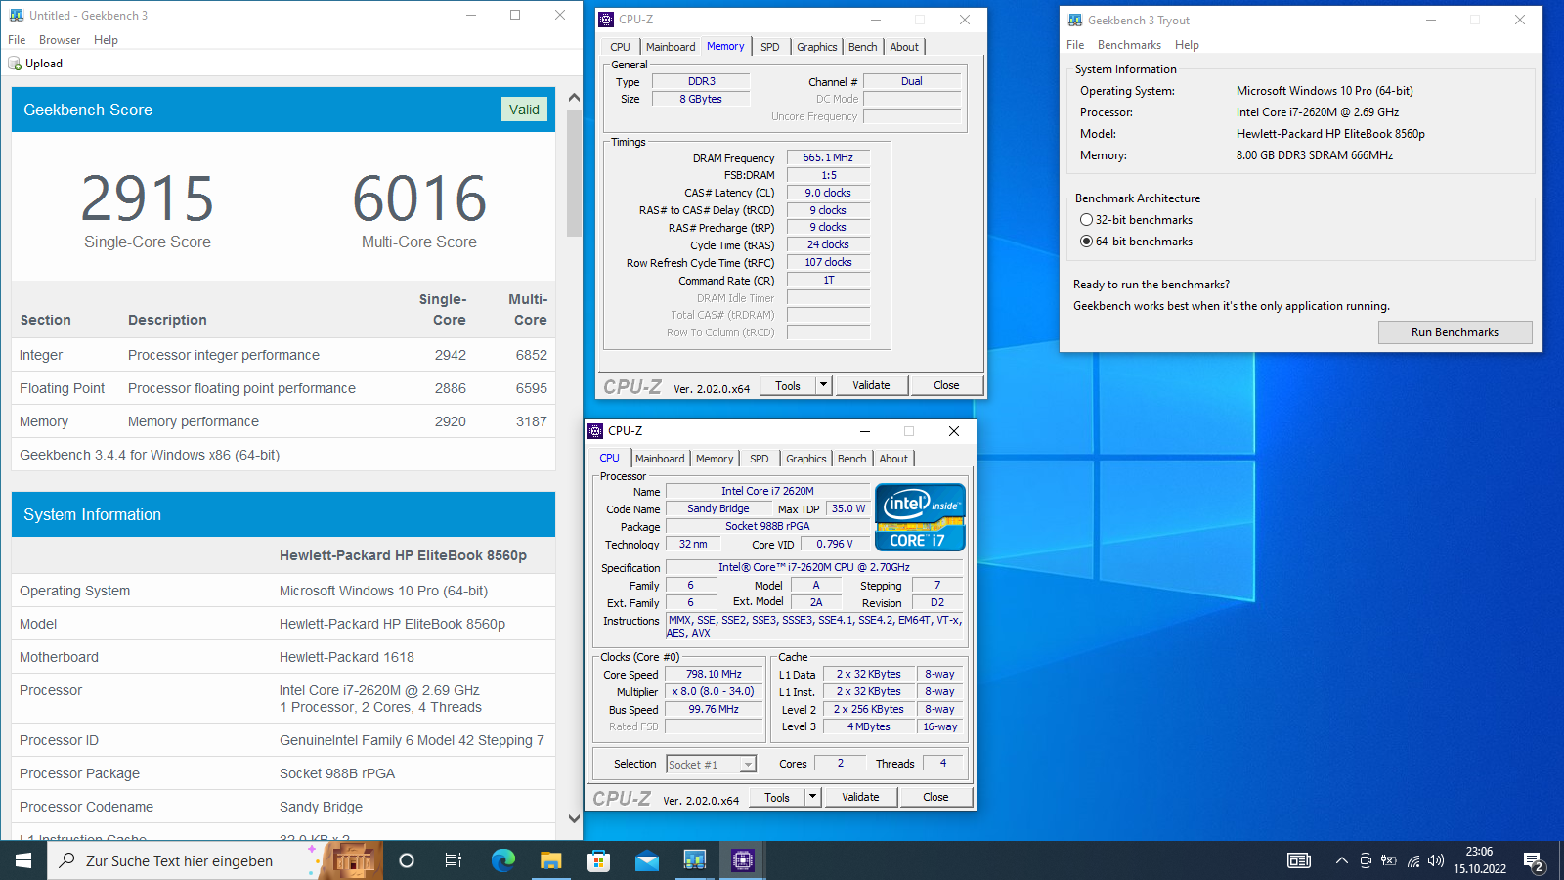Switch to CPU tab in upper CPU-Z window
The width and height of the screenshot is (1564, 880).
coord(620,47)
